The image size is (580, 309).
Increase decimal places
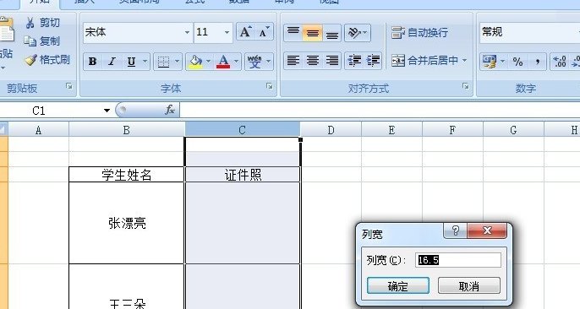point(560,62)
